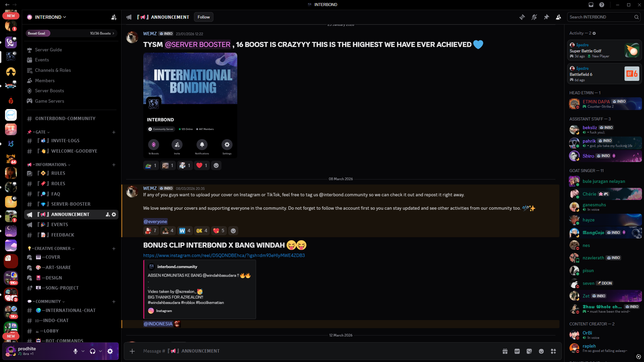Open microphone input options arrow
The width and height of the screenshot is (644, 362).
pyautogui.click(x=83, y=351)
